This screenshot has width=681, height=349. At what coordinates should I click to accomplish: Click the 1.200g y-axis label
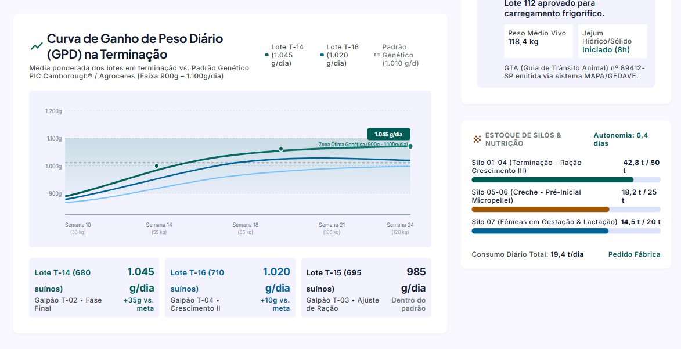tap(53, 111)
